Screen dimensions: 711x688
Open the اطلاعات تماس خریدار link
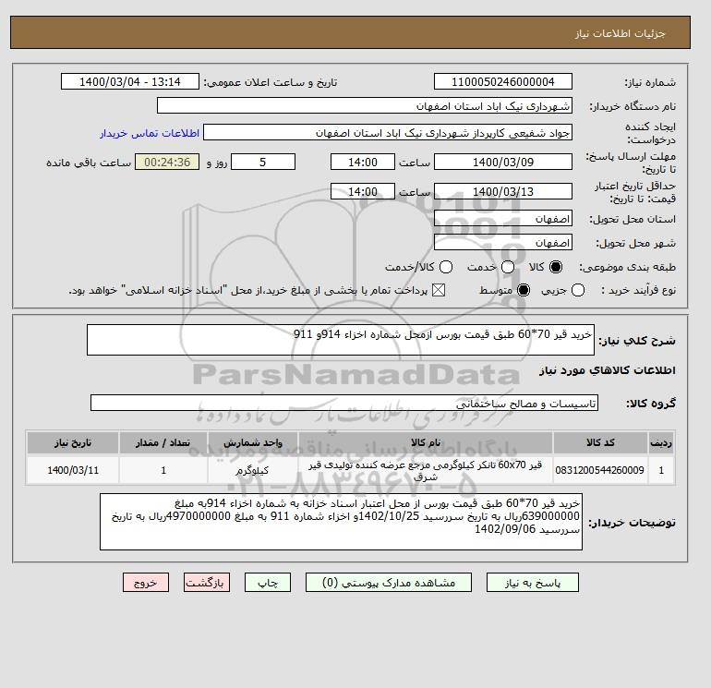(150, 133)
